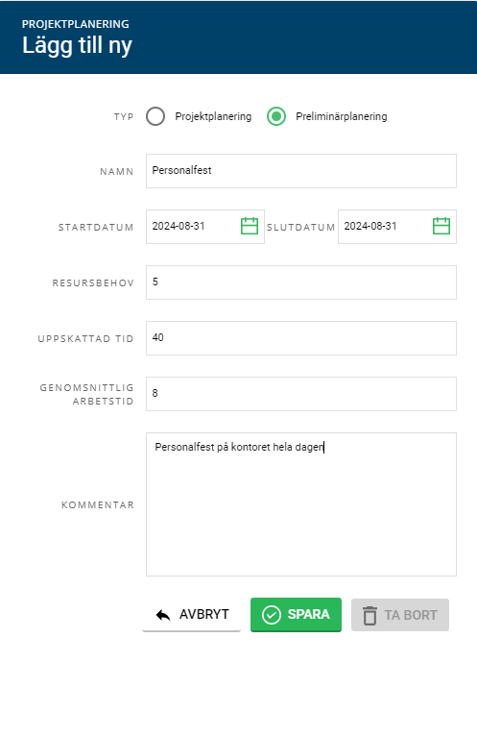
Task: Cancel with the Avbryt button
Action: [191, 615]
